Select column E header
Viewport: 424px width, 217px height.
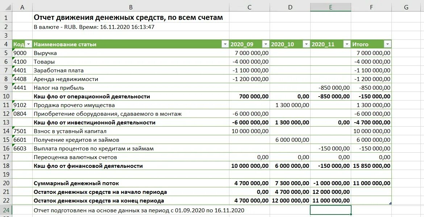[331, 7]
